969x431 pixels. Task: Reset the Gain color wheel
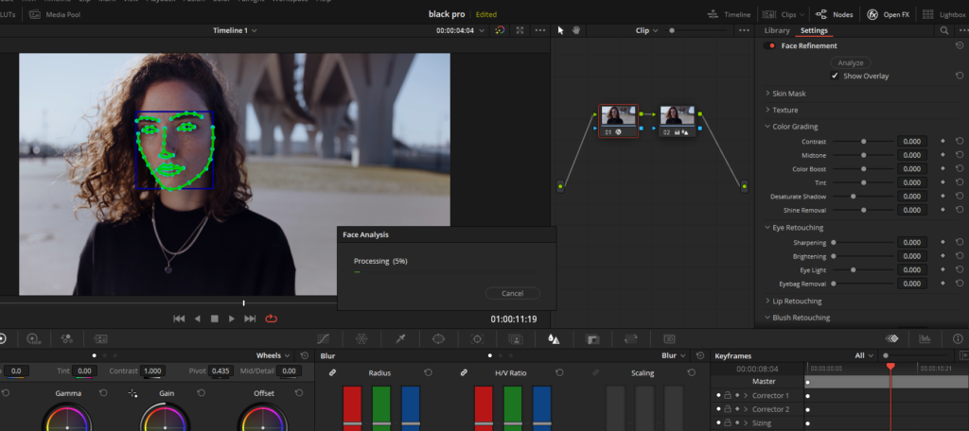point(201,392)
